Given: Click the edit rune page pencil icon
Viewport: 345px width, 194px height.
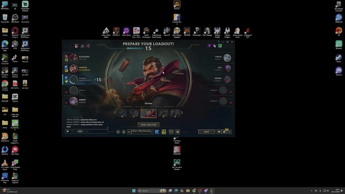Looking at the screenshot, I should (x=124, y=132).
